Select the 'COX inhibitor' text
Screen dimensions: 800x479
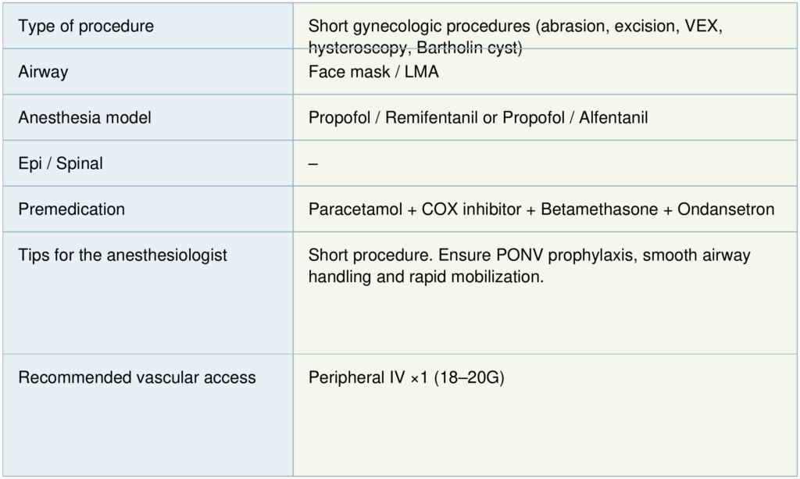click(472, 209)
